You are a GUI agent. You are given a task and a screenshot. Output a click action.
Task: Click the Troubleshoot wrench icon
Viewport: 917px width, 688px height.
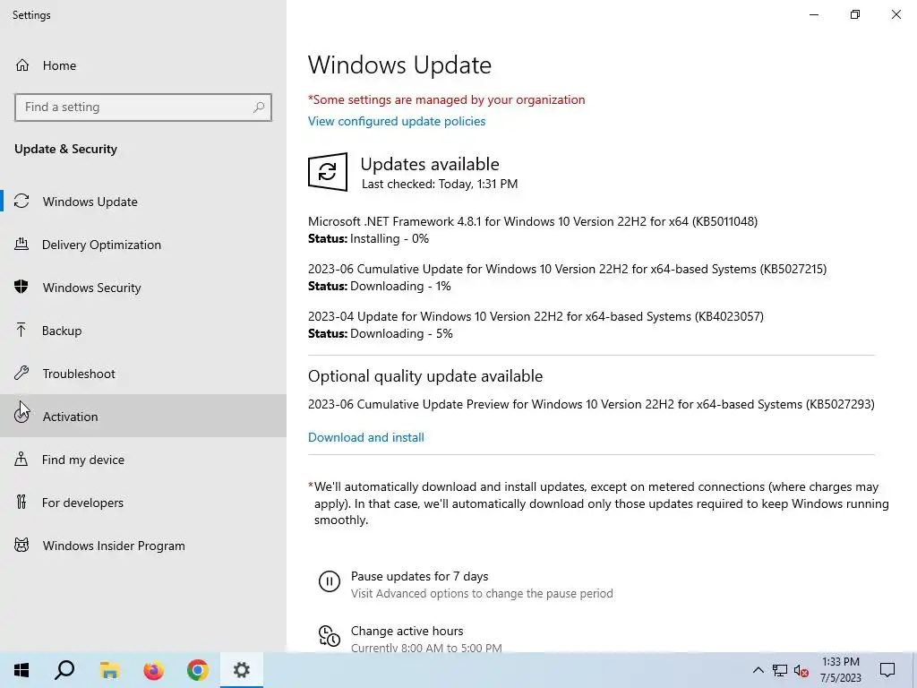[x=21, y=374]
